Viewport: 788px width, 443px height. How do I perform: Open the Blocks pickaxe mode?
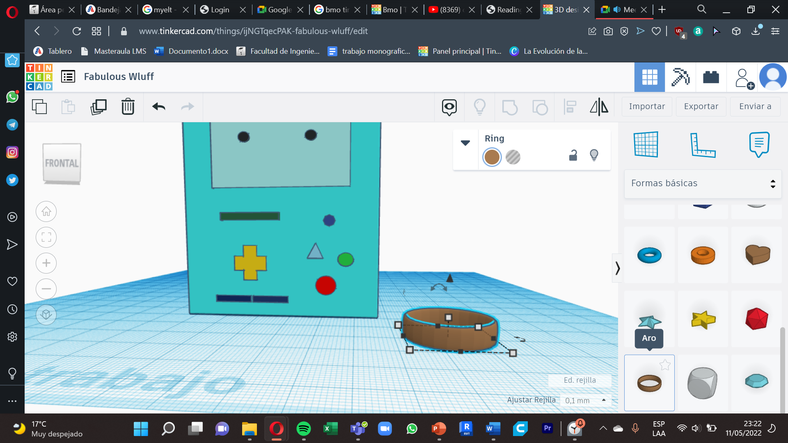pos(680,77)
